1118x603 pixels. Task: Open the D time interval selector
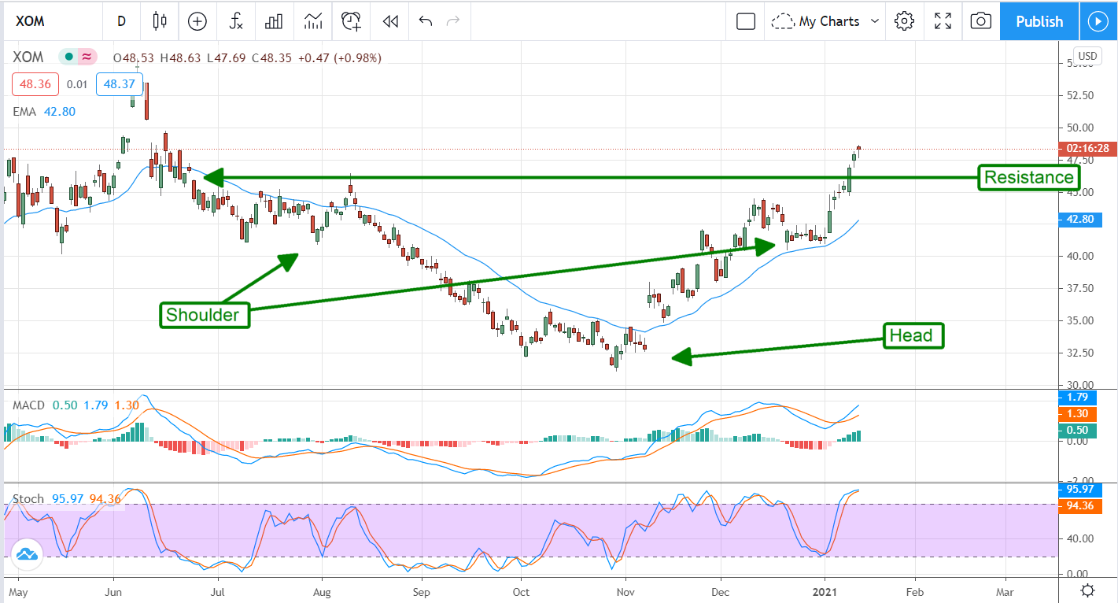tap(121, 21)
